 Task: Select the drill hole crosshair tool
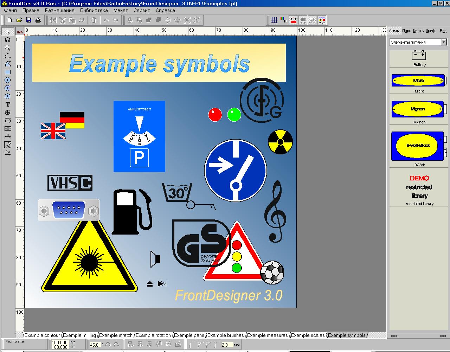(7, 113)
